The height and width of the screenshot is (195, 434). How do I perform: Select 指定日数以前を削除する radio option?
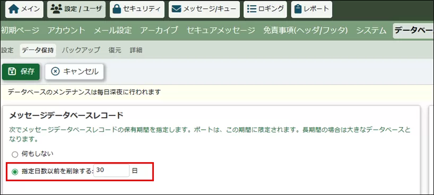coord(15,172)
